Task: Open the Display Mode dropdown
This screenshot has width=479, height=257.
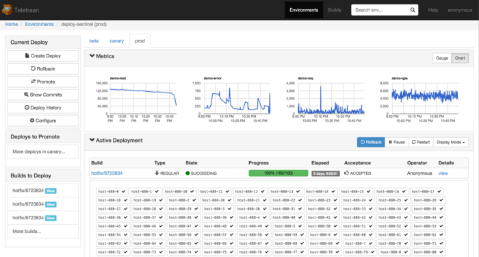Action: (x=450, y=142)
